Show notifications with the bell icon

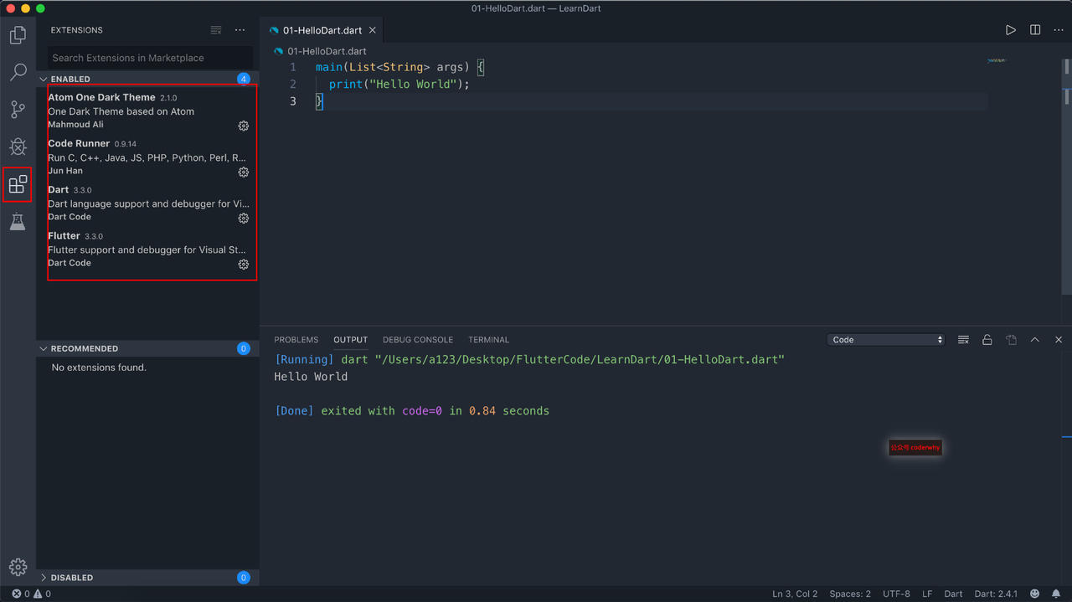[x=1057, y=594]
